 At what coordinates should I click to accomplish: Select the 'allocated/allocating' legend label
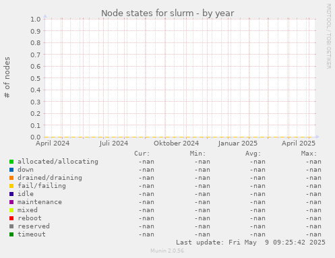pyautogui.click(x=58, y=162)
